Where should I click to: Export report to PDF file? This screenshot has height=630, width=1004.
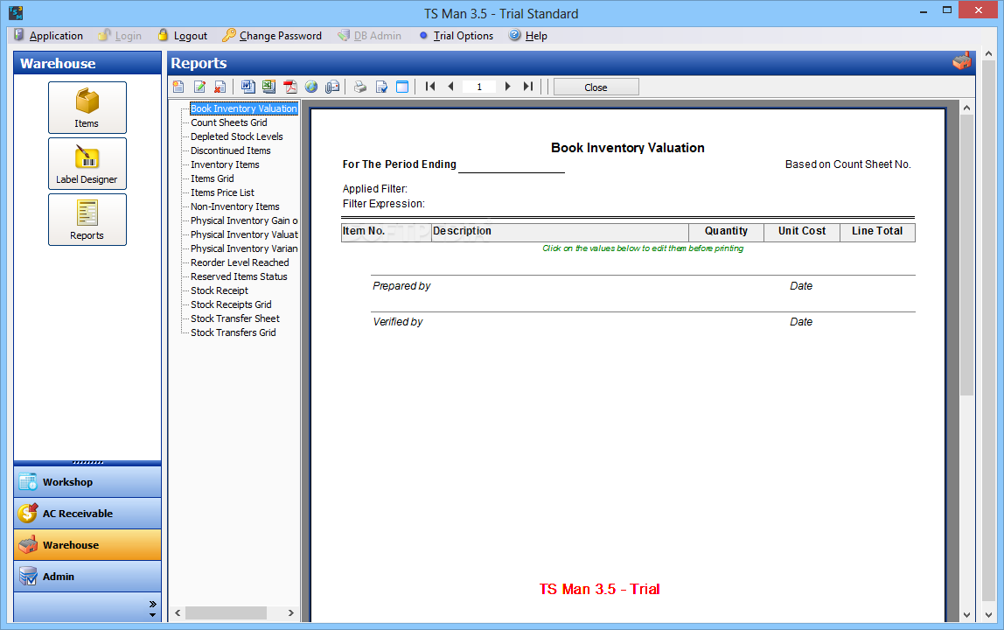tap(290, 87)
